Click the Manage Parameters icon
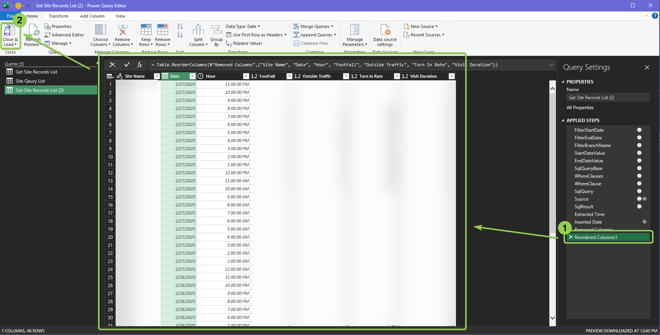 tap(355, 30)
